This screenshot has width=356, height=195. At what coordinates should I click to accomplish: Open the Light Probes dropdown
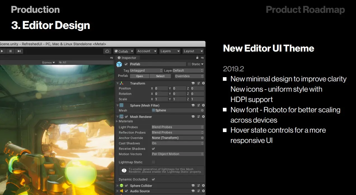(x=178, y=127)
